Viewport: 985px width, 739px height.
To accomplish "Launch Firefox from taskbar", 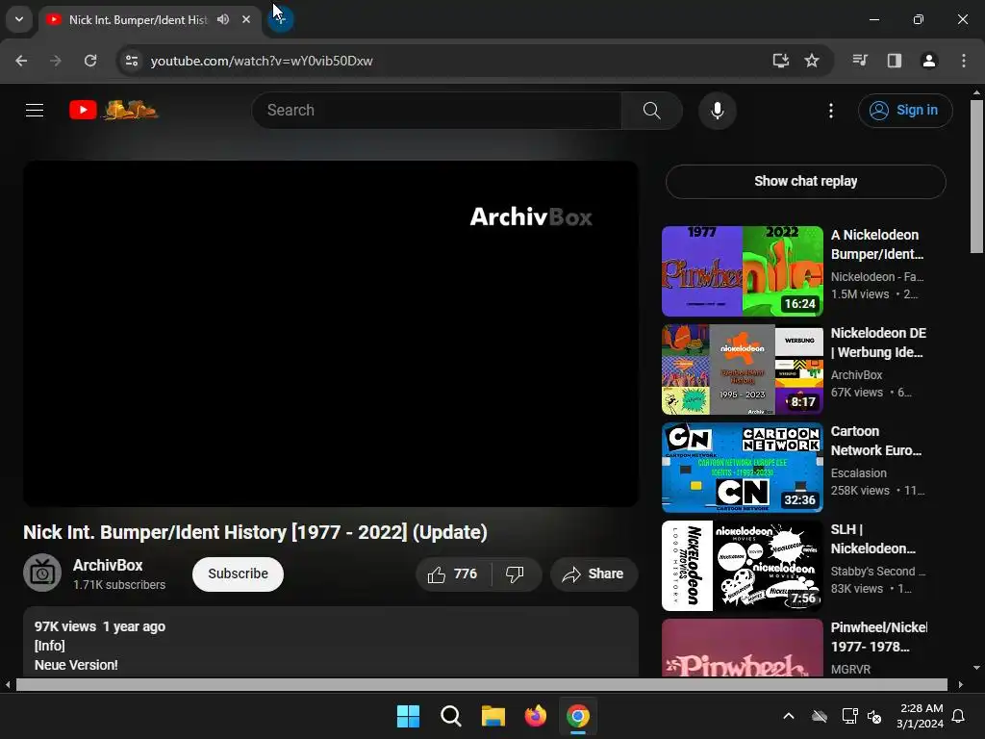I will (x=535, y=716).
